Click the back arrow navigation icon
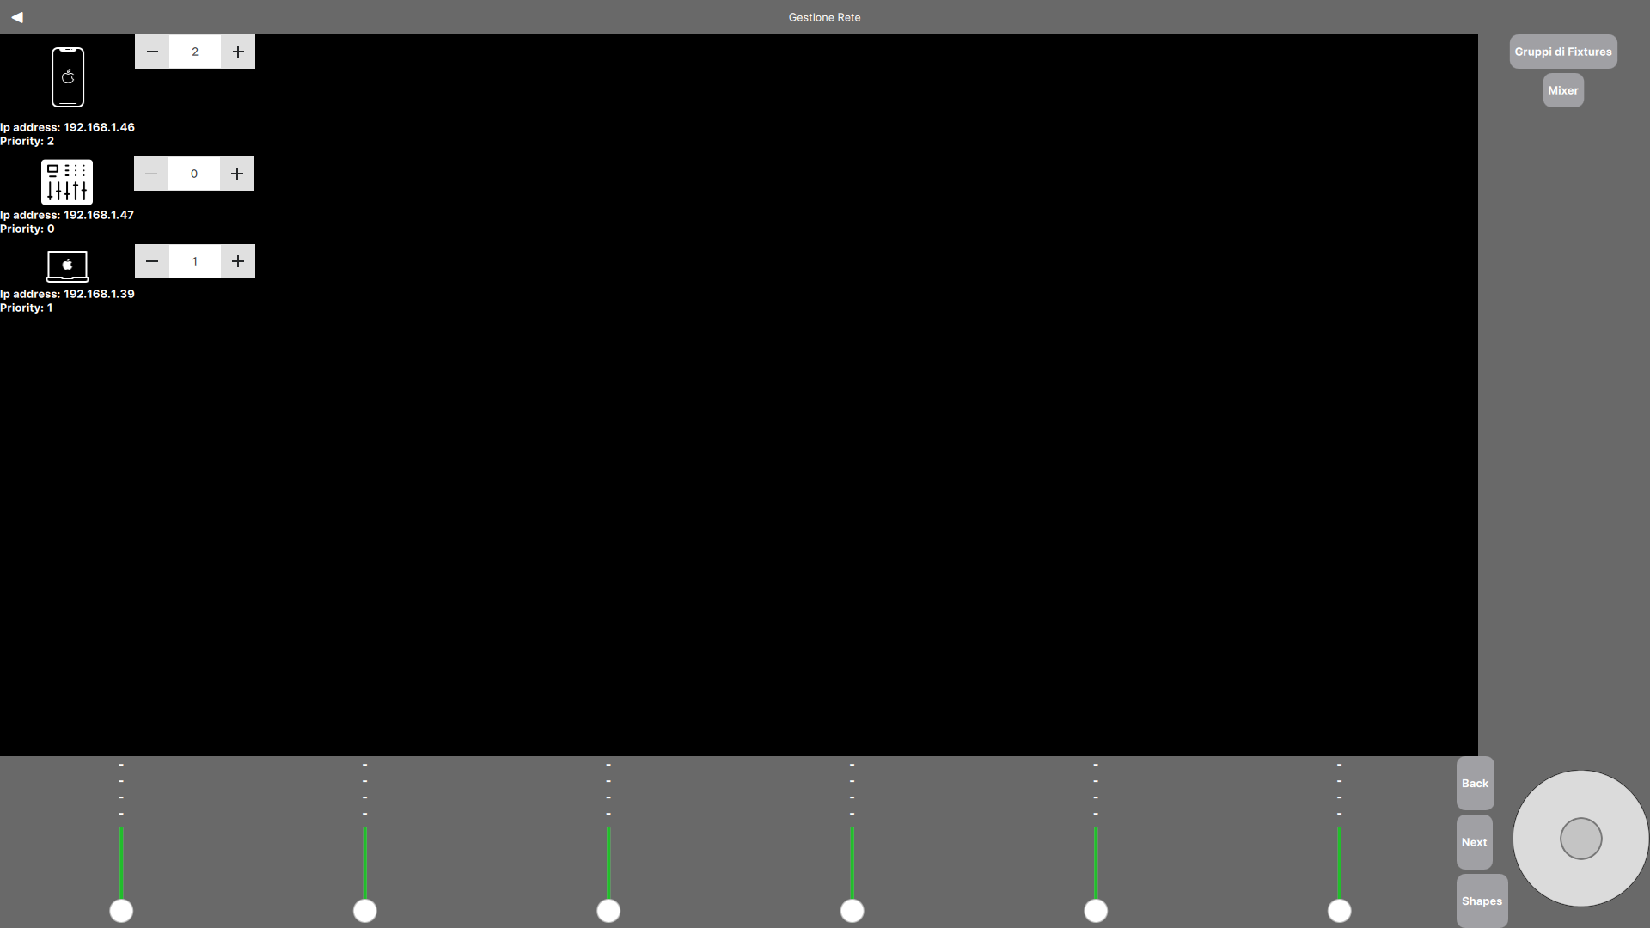 [18, 15]
